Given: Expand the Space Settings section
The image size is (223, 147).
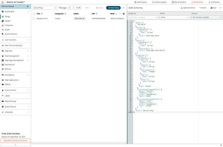Looking at the screenshot, I should pos(28,107).
